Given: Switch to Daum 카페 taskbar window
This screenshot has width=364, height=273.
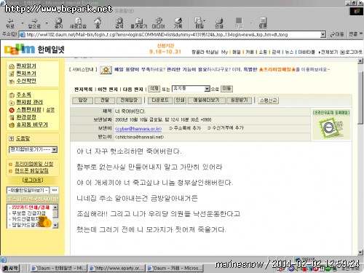Looking at the screenshot, I should click(x=175, y=268).
